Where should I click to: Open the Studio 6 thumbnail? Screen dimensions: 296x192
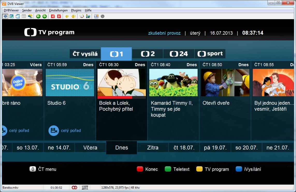[x=70, y=83]
